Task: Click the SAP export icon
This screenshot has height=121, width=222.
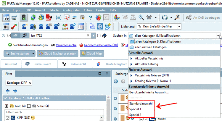Action: (108, 27)
